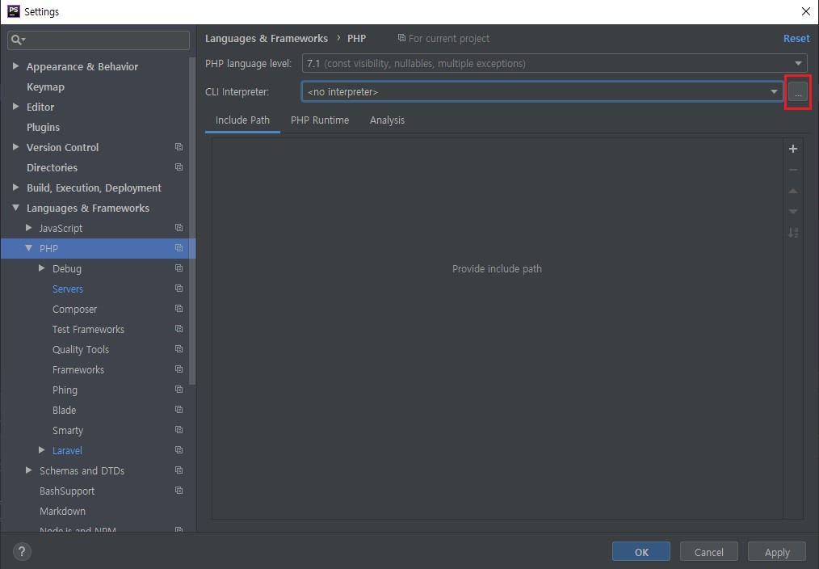Click project-level icon next to Test Frameworks
The image size is (819, 569).
click(x=178, y=329)
